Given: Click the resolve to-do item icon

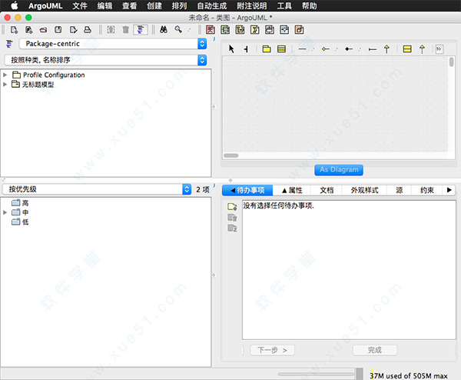Looking at the screenshot, I should [x=232, y=218].
